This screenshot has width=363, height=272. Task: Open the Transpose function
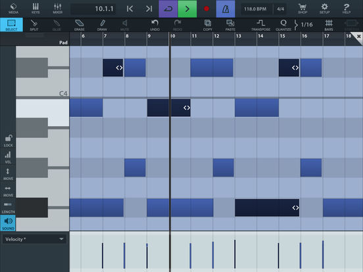click(260, 25)
